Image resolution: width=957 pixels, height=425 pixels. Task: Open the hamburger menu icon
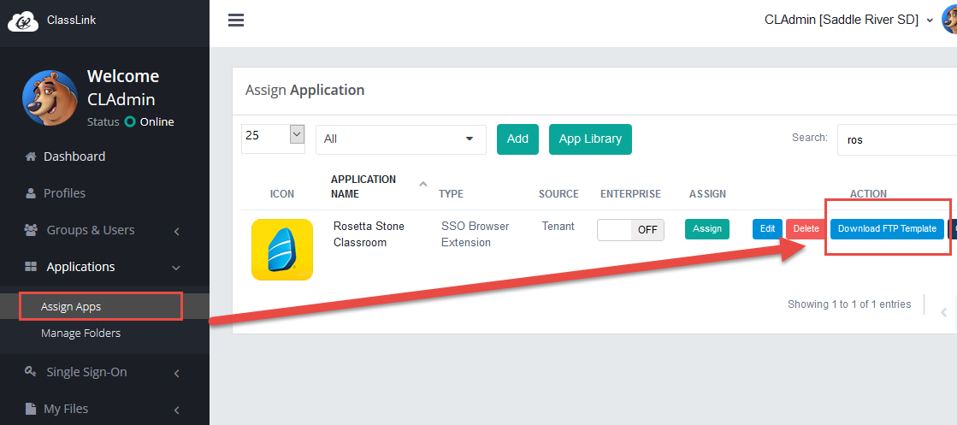coord(236,21)
